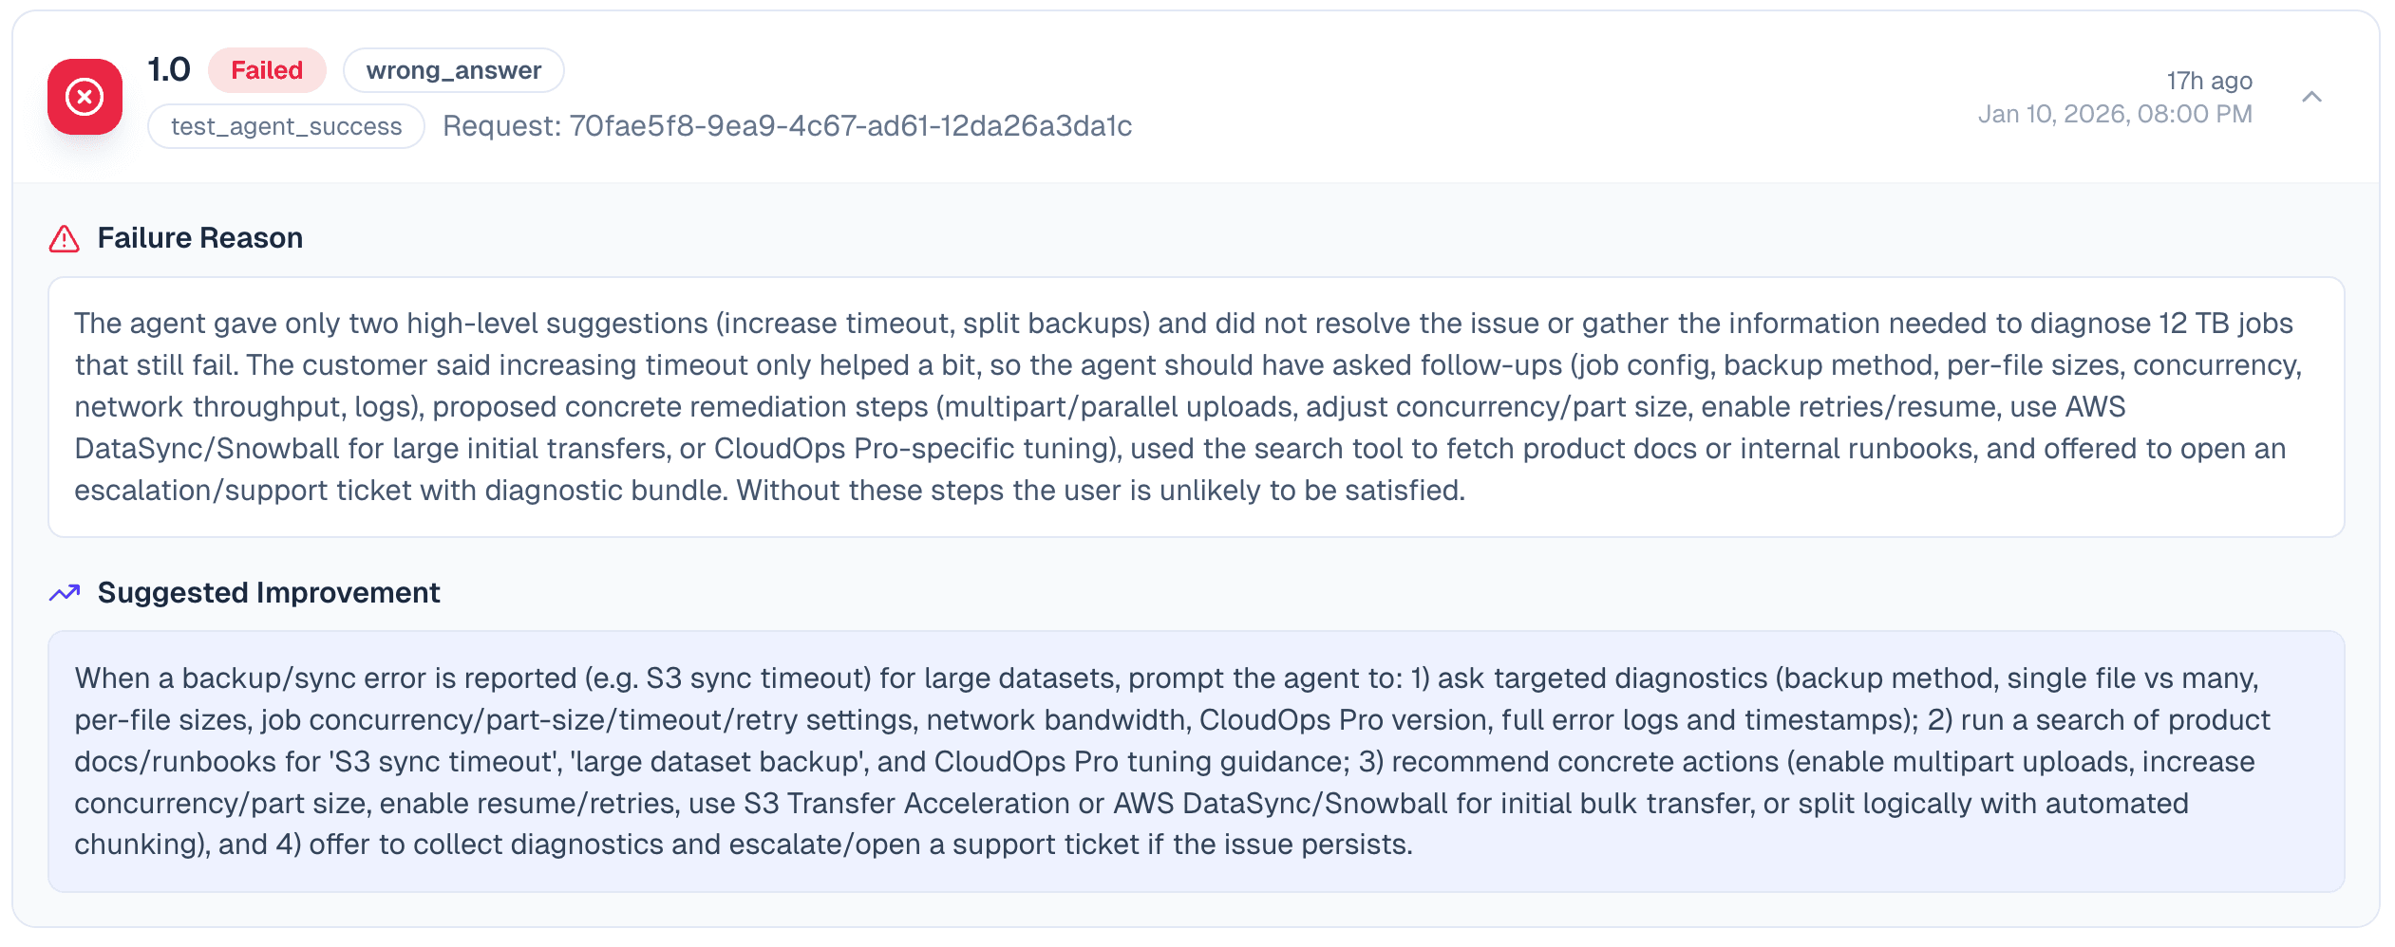This screenshot has width=2395, height=947.
Task: Click the red Failed status badge
Action: pyautogui.click(x=267, y=70)
